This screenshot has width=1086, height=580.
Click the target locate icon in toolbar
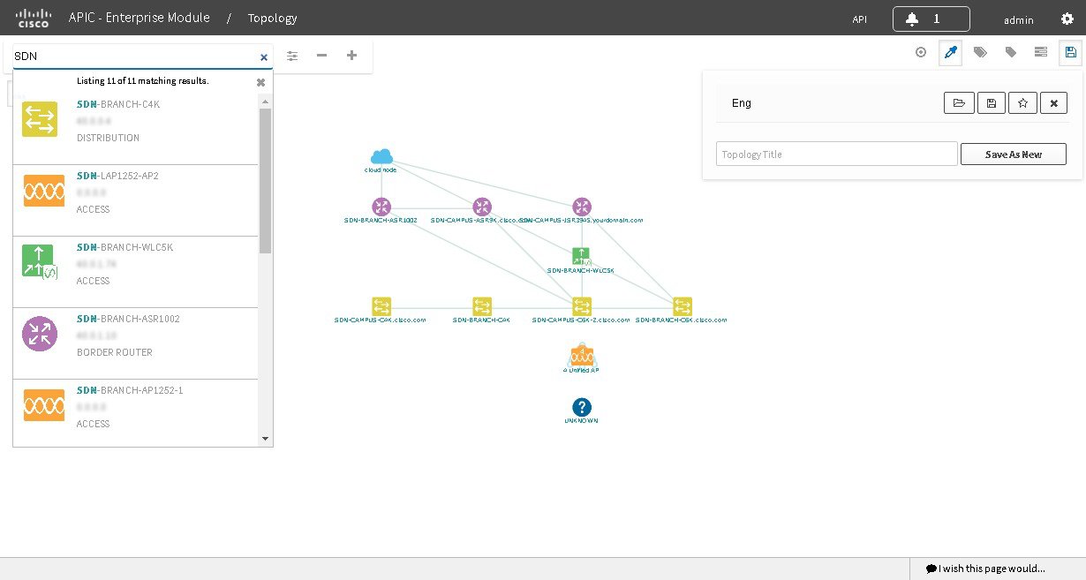921,53
